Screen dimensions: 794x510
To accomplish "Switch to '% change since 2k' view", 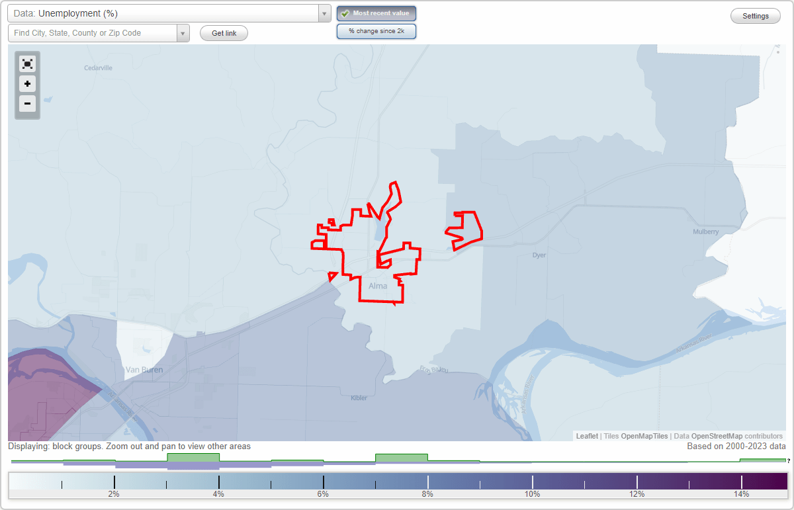I will click(376, 30).
